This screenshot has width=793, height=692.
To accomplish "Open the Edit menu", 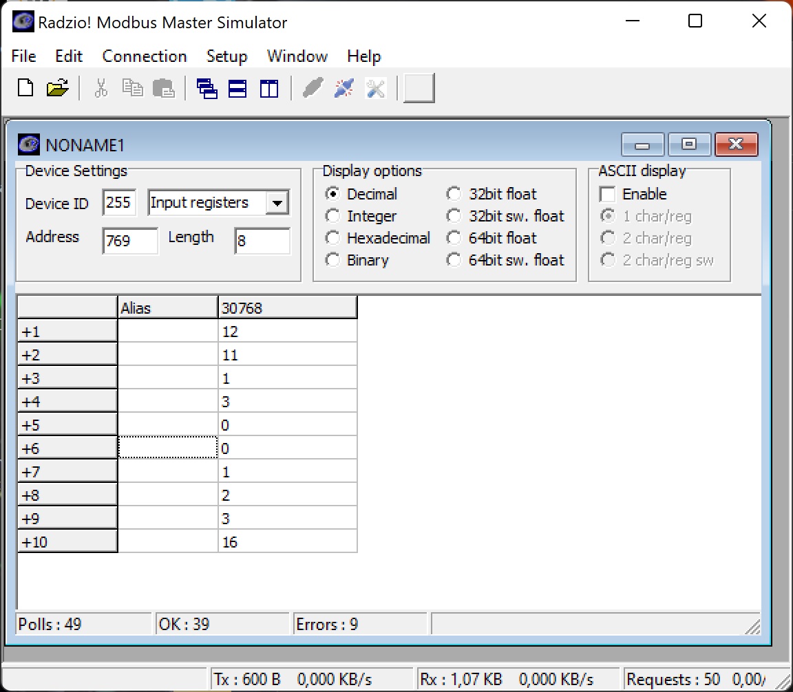I will coord(69,56).
